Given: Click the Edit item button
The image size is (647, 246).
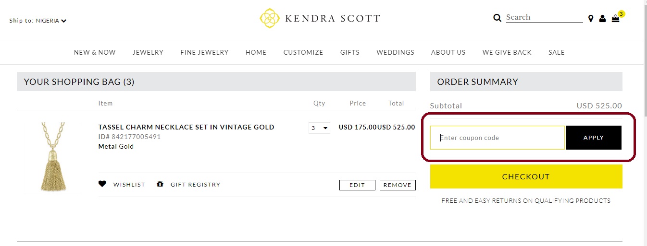Looking at the screenshot, I should click(x=357, y=185).
